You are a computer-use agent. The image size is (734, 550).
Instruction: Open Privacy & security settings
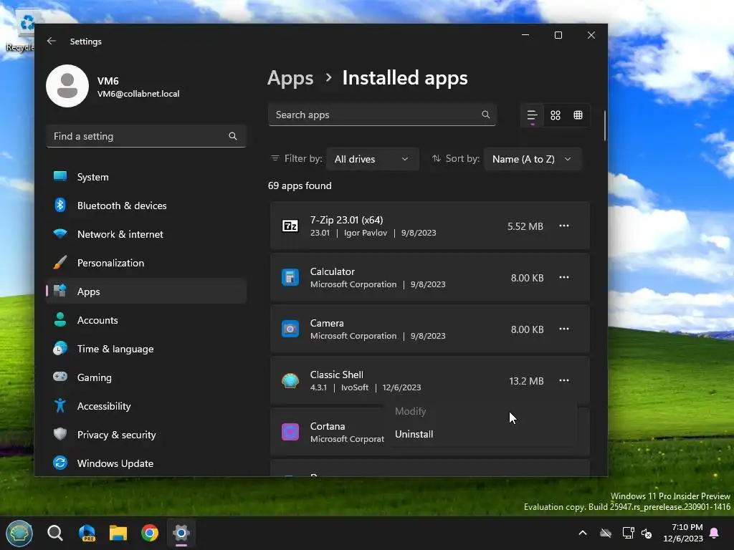(146, 435)
